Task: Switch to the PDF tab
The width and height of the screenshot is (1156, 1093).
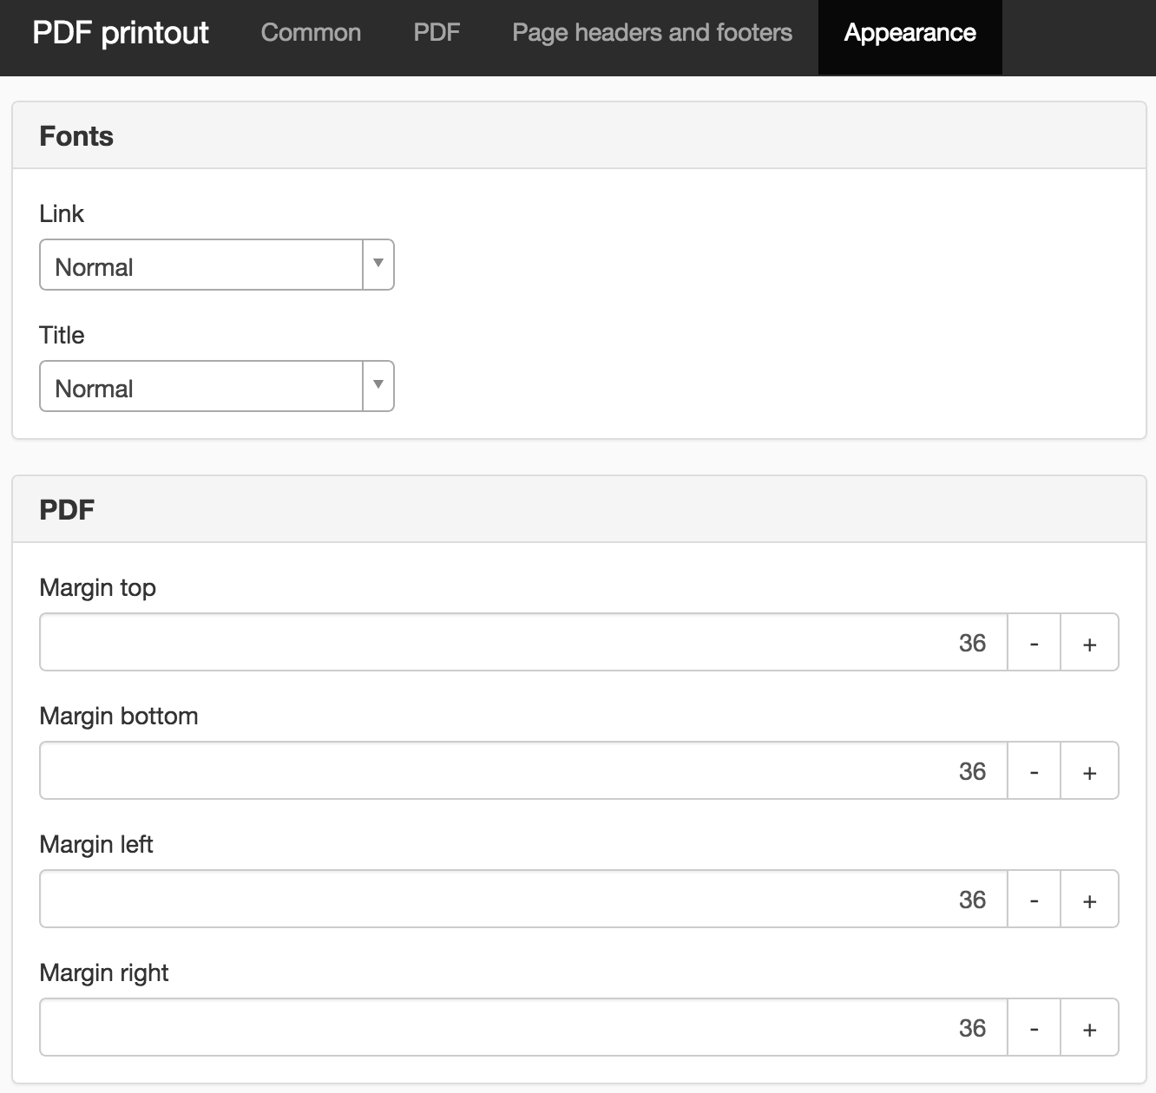Action: (437, 33)
